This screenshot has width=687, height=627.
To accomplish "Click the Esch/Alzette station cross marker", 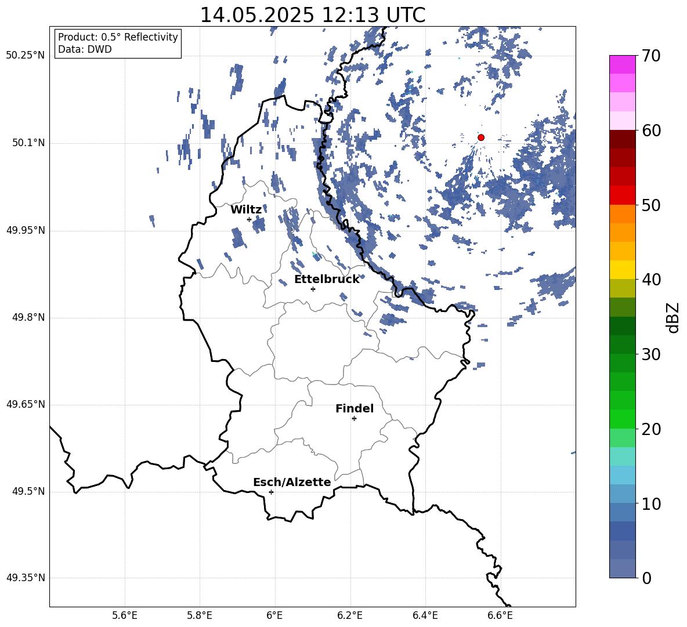I will [x=271, y=492].
